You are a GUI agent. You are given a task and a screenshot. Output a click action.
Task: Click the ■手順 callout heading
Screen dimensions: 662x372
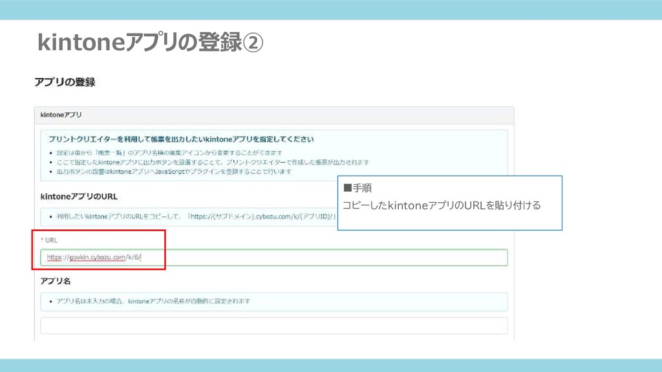click(x=358, y=188)
